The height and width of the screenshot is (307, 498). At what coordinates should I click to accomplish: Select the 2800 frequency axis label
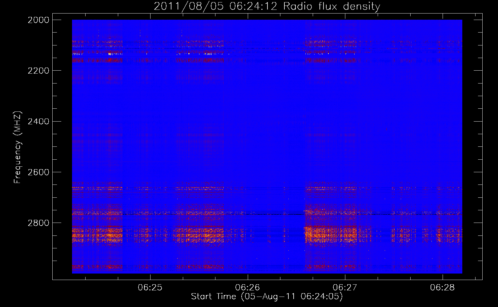(x=38, y=223)
